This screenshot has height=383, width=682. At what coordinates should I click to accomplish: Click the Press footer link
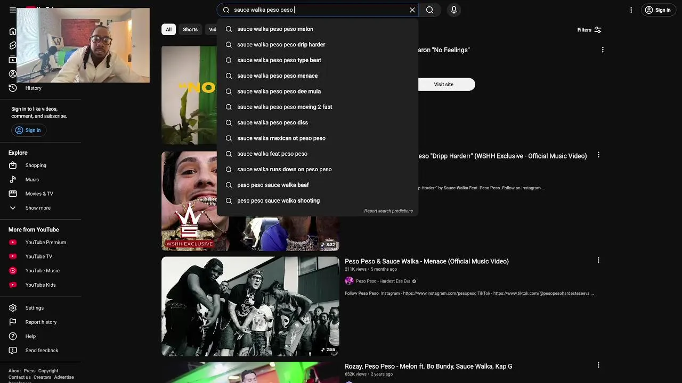[x=29, y=371]
